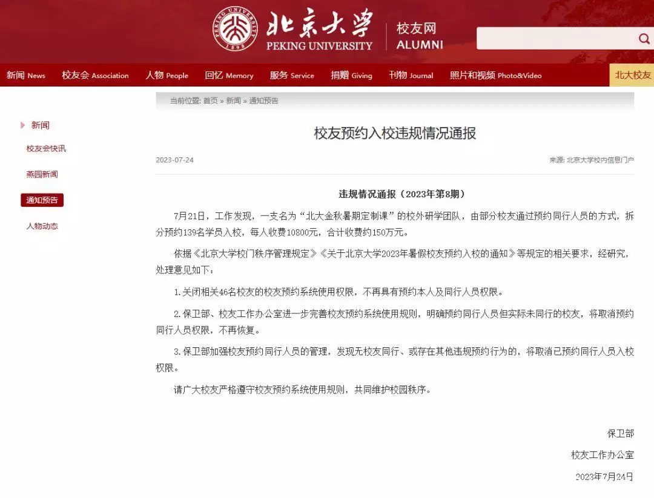Select the sidebar 新闻 heading

[x=41, y=125]
